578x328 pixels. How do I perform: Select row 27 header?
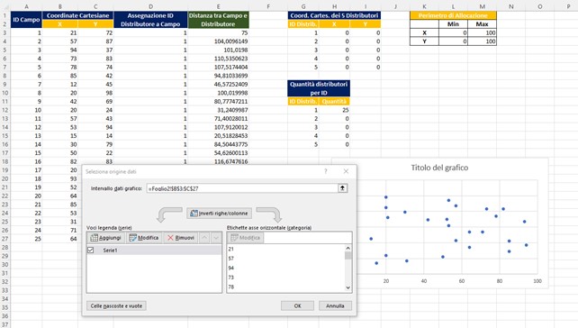coord(5,239)
